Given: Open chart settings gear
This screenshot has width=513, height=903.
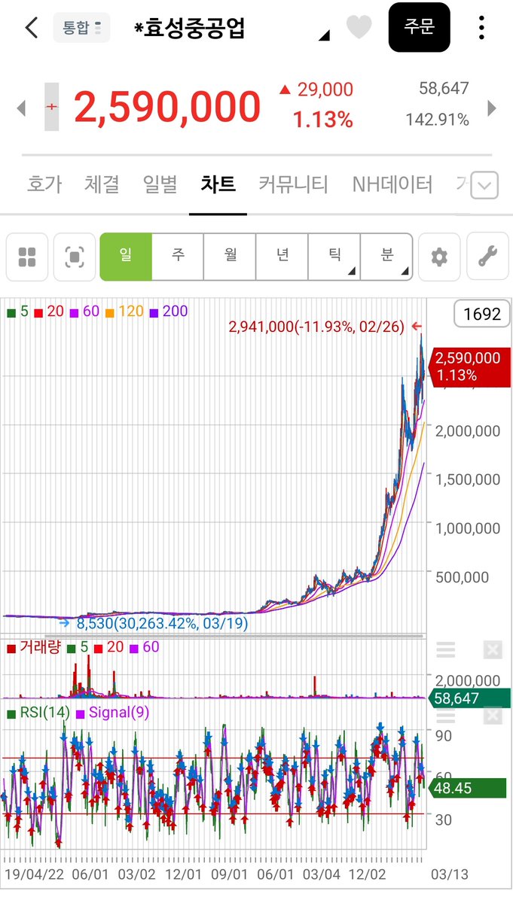Looking at the screenshot, I should [x=439, y=257].
